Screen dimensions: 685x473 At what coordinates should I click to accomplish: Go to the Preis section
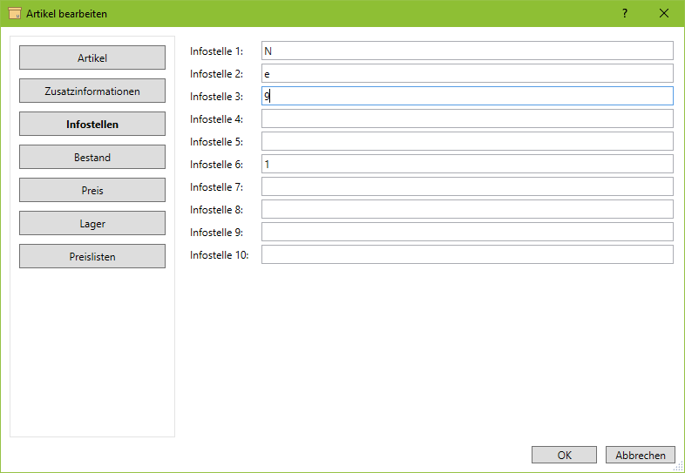[92, 190]
